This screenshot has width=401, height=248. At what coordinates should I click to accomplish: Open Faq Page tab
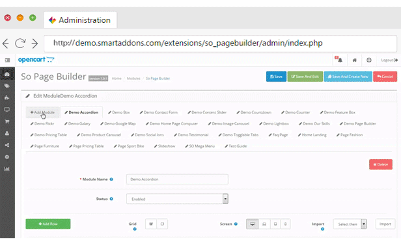[278, 135]
